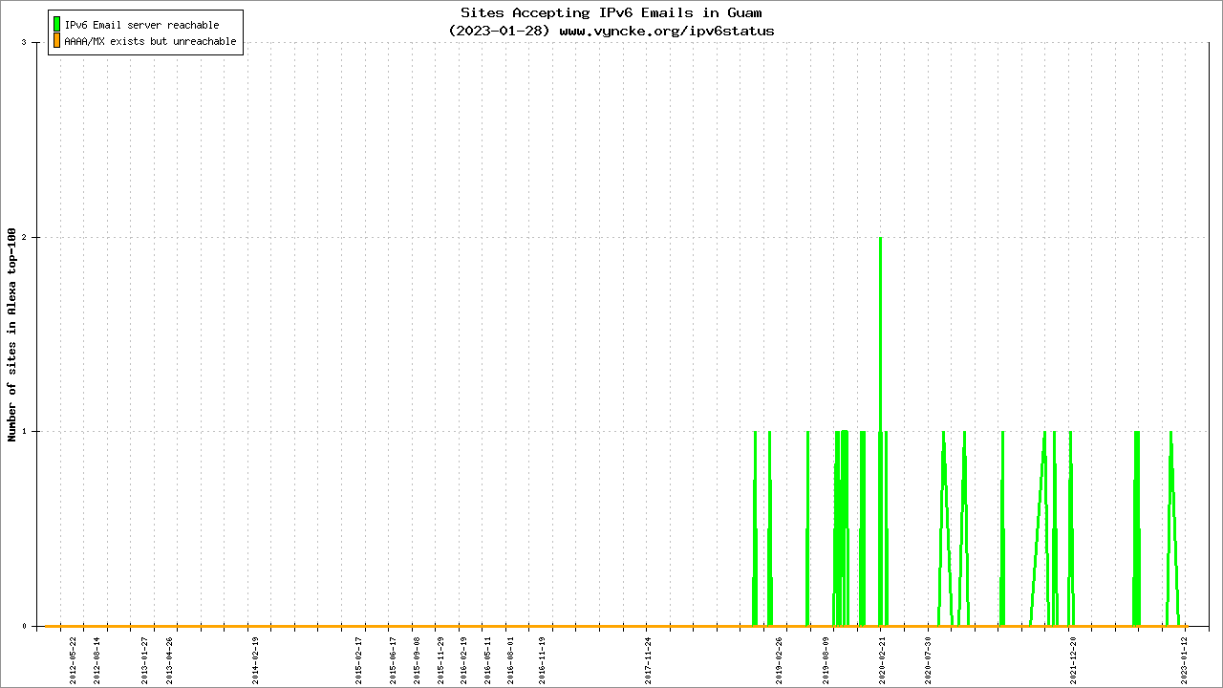Click the chart title 'Sites Accepting IPv6 Emails in Guam'
The height and width of the screenshot is (688, 1223).
coord(611,13)
